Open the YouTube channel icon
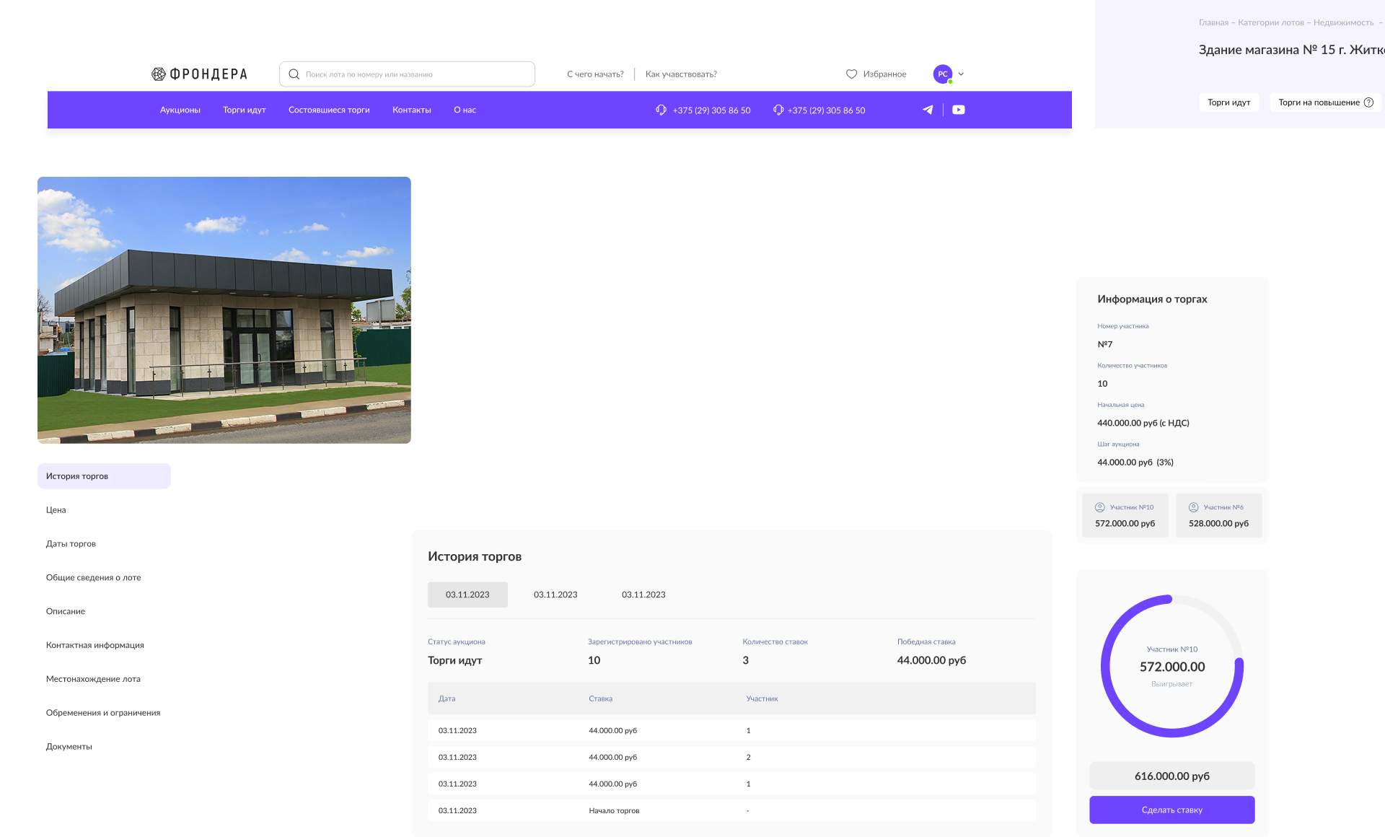The width and height of the screenshot is (1385, 837). [958, 110]
